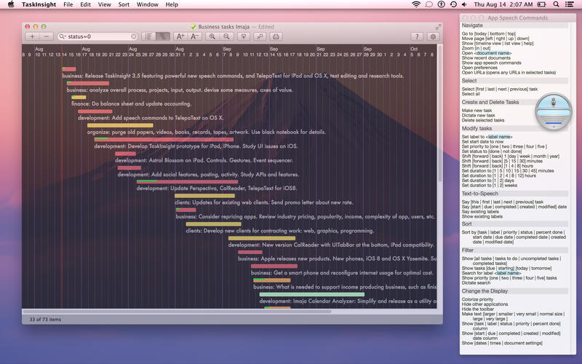Click the task 'New version CalReader with UITabBar'

click(x=331, y=245)
